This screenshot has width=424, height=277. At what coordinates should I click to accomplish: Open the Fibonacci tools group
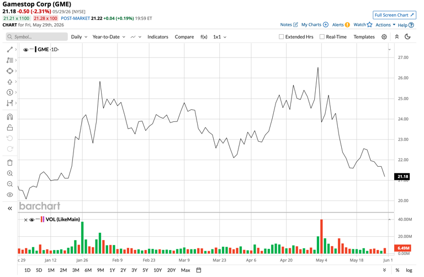coord(10,60)
